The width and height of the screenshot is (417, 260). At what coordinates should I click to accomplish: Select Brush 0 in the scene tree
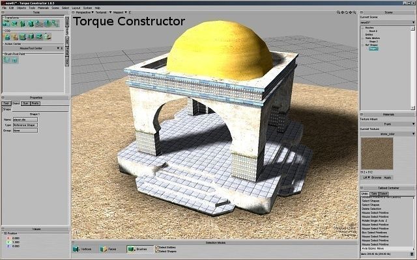point(373,31)
